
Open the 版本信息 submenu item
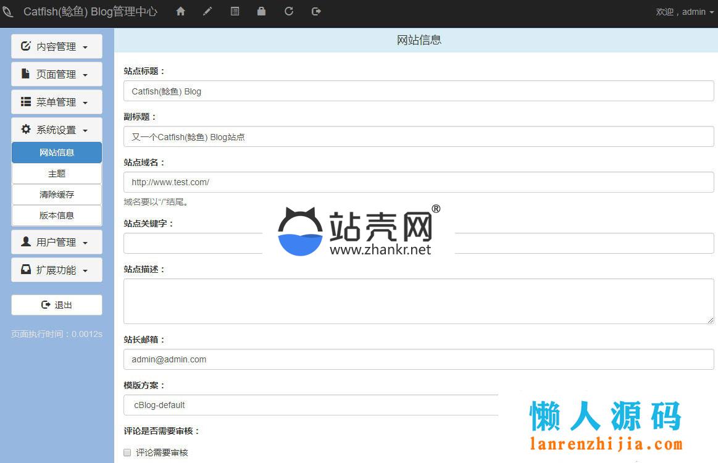click(57, 215)
